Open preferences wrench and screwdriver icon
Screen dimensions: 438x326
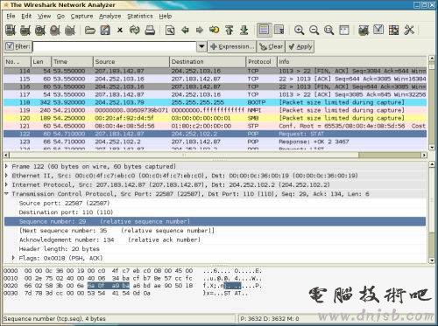tap(409, 30)
